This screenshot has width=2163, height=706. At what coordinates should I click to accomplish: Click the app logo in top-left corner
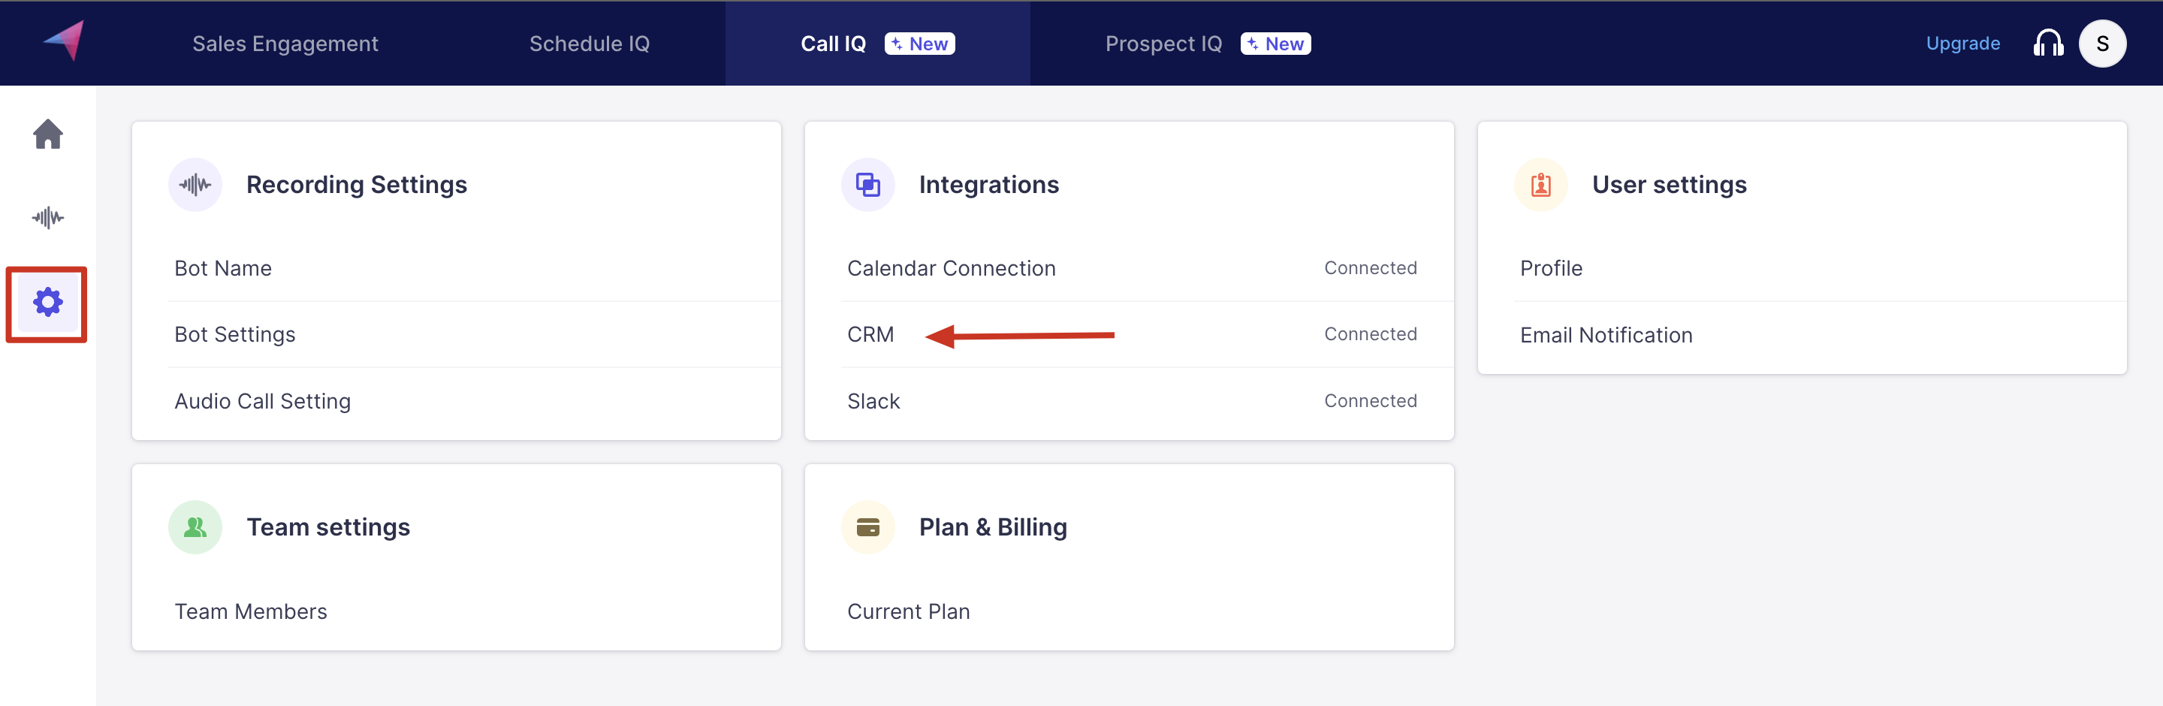(65, 41)
